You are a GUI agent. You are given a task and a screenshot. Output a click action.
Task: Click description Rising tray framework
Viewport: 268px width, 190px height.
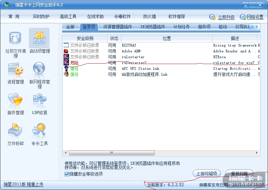pos(235,45)
